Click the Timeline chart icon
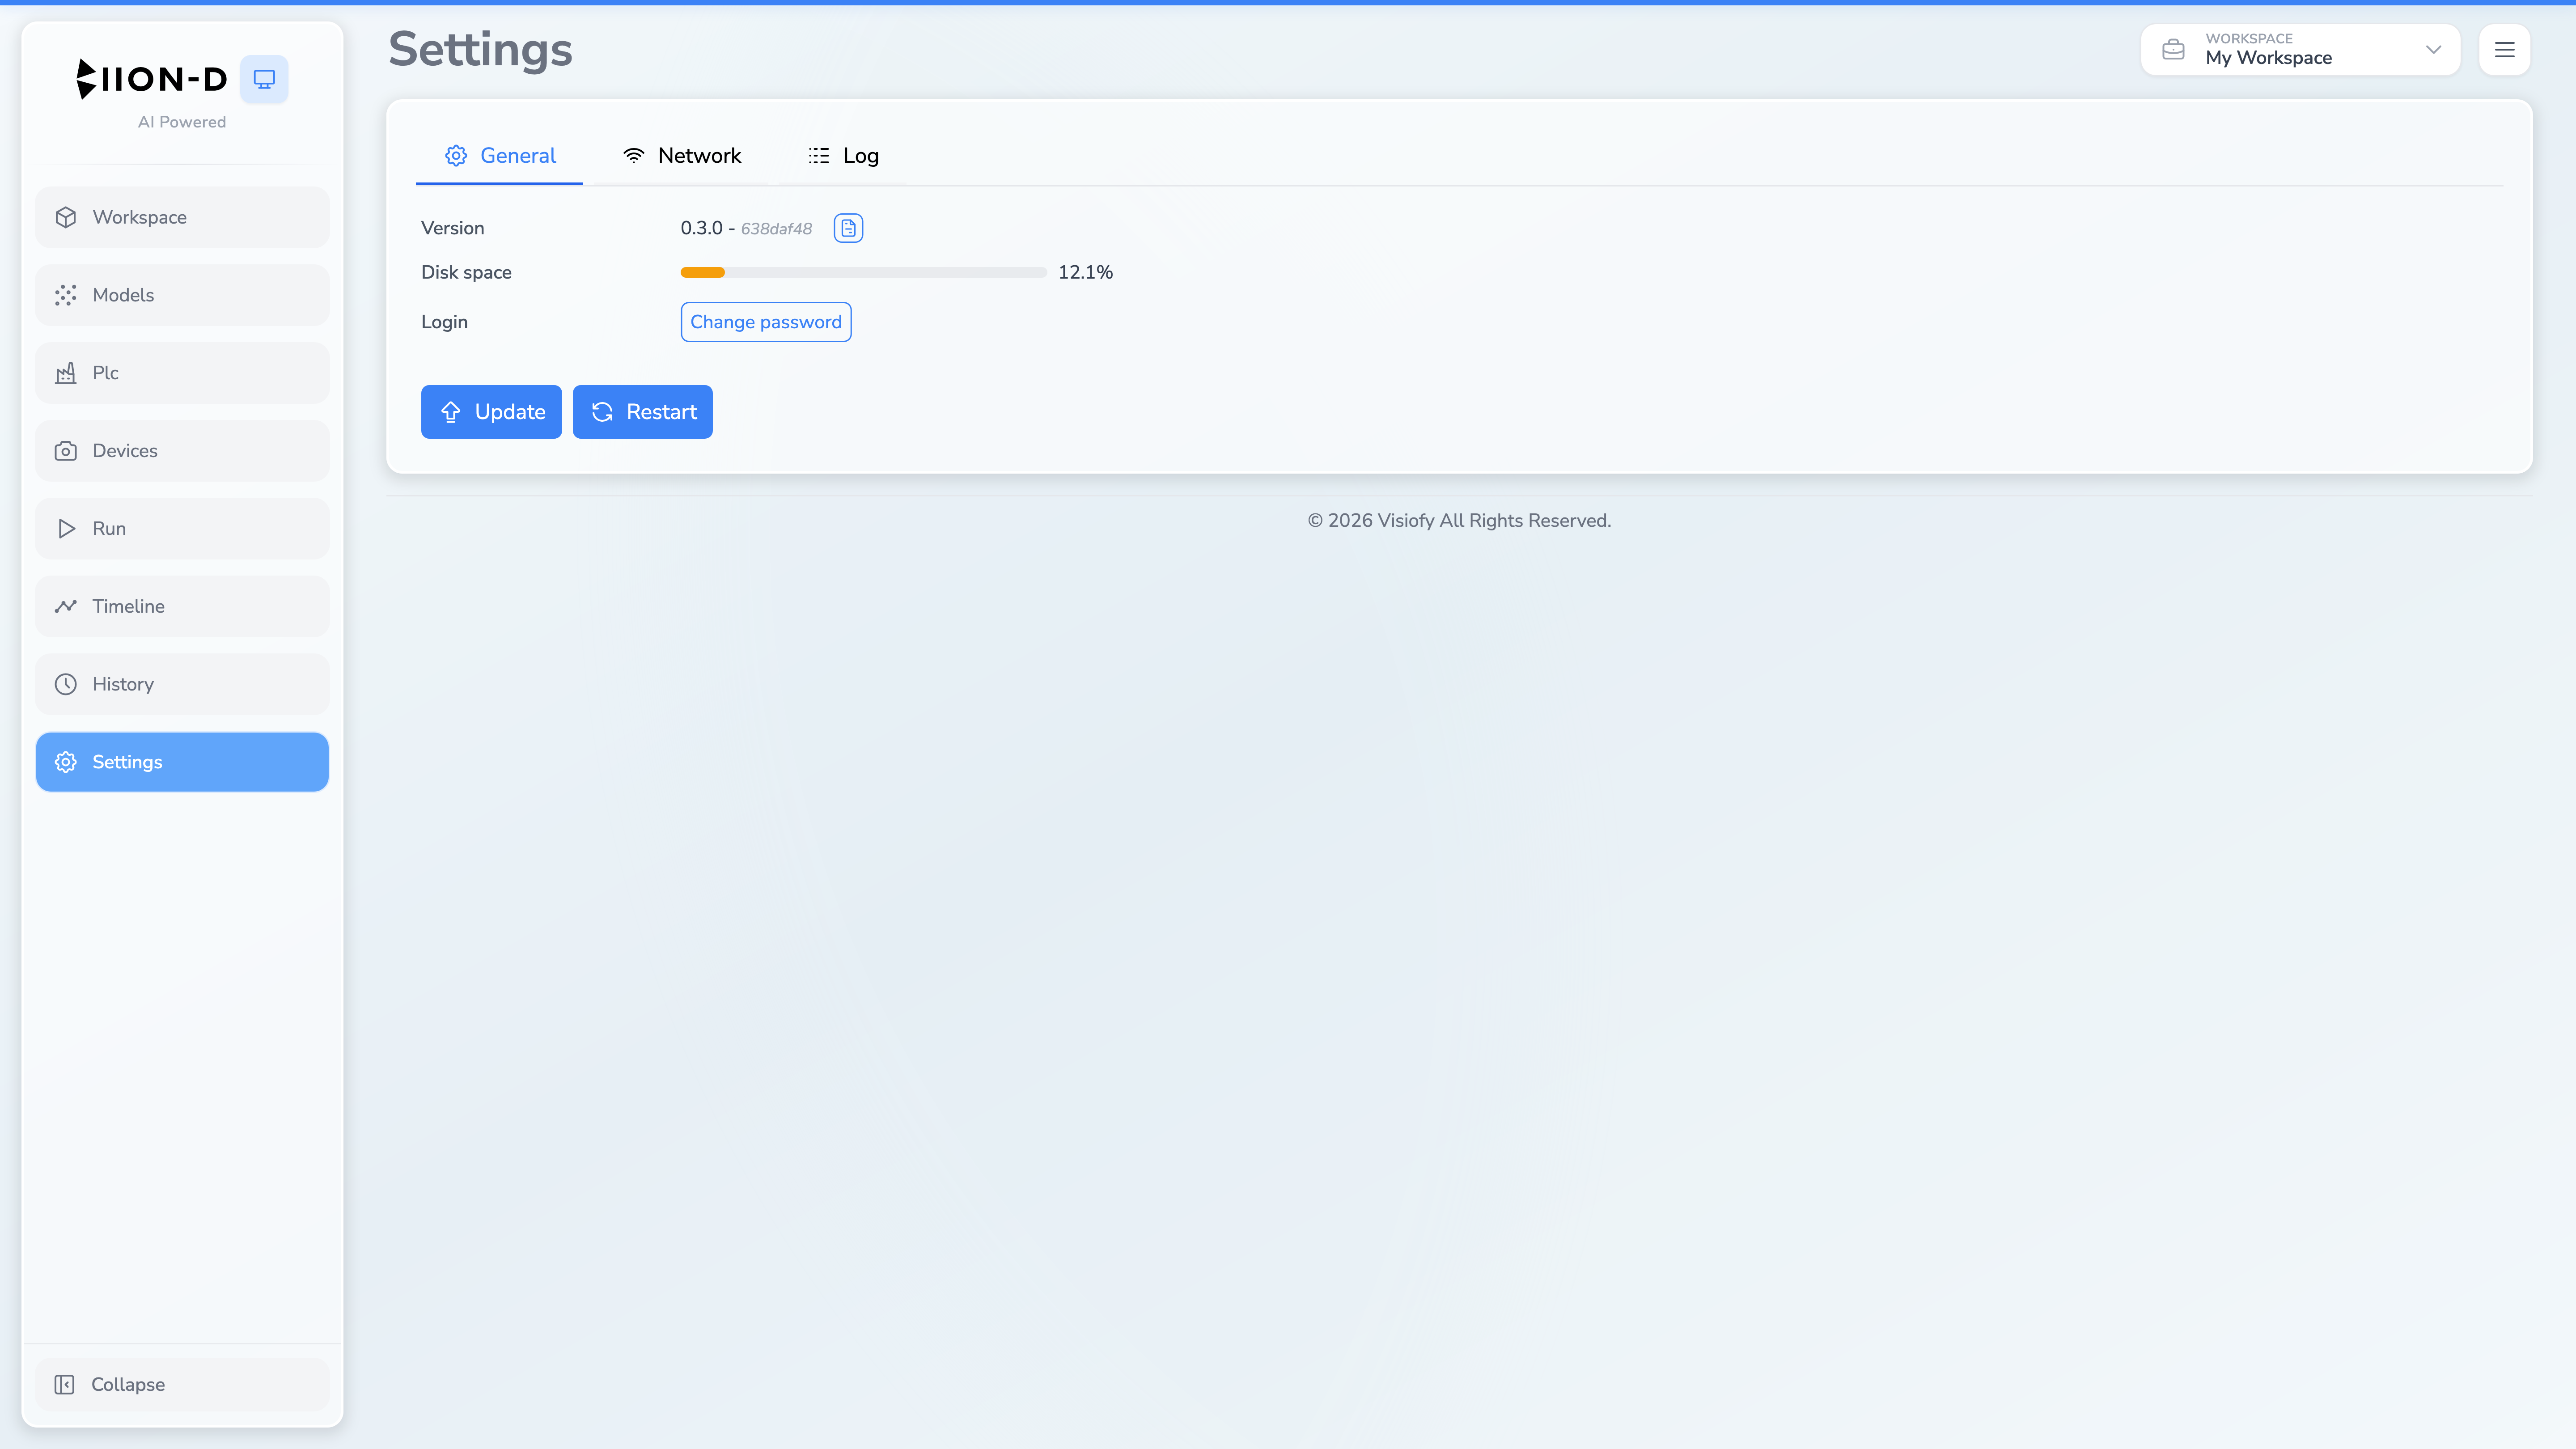Viewport: 2576px width, 1449px height. point(66,606)
